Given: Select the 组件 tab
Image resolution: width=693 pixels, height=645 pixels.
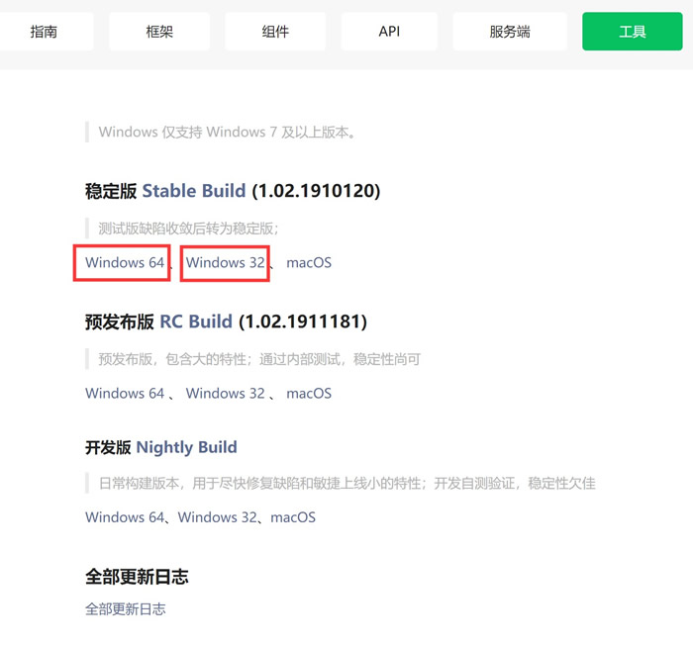Looking at the screenshot, I should click(x=275, y=32).
